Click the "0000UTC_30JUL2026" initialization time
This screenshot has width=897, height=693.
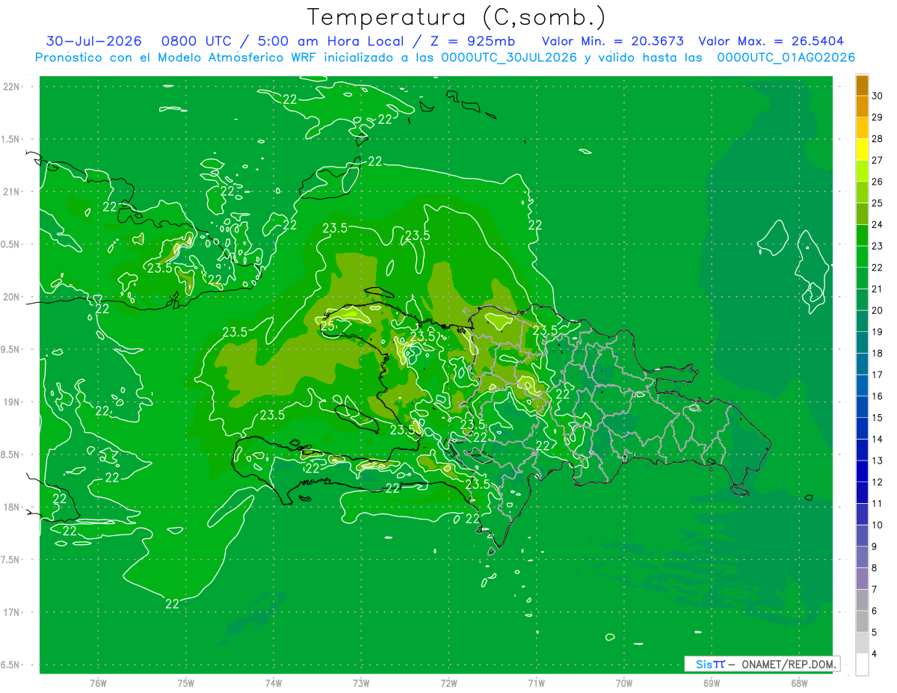(x=509, y=58)
